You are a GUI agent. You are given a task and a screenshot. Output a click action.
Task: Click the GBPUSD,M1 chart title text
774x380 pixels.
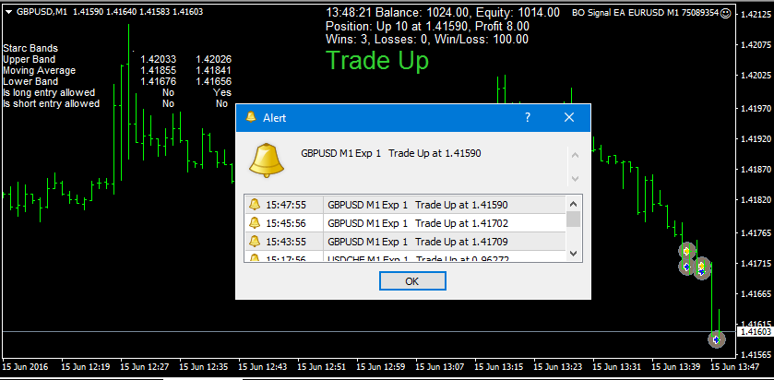42,12
